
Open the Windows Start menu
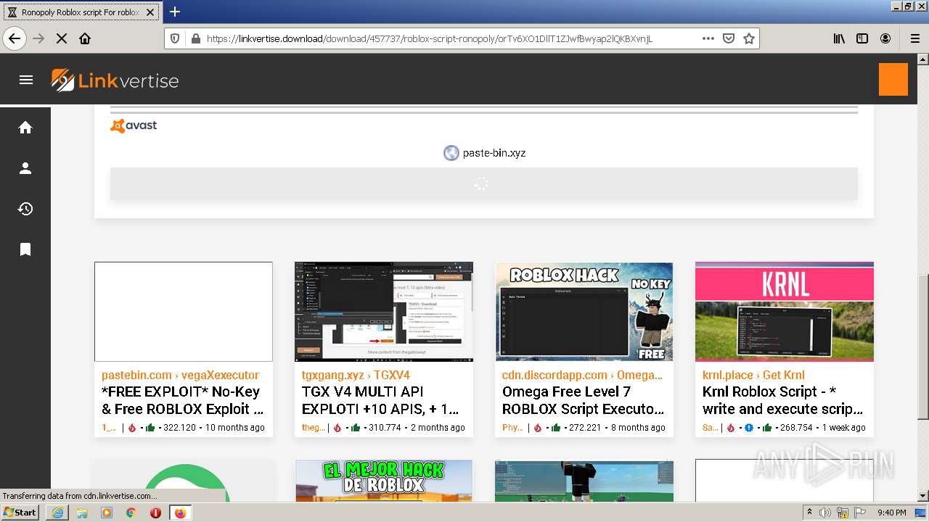20,513
